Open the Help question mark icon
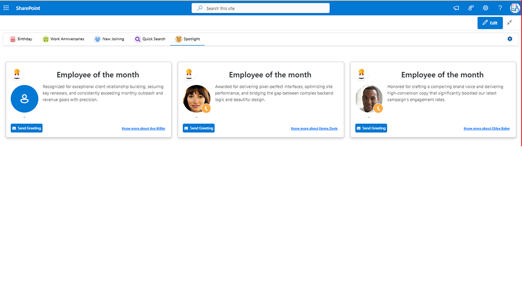522x293 pixels. (500, 8)
